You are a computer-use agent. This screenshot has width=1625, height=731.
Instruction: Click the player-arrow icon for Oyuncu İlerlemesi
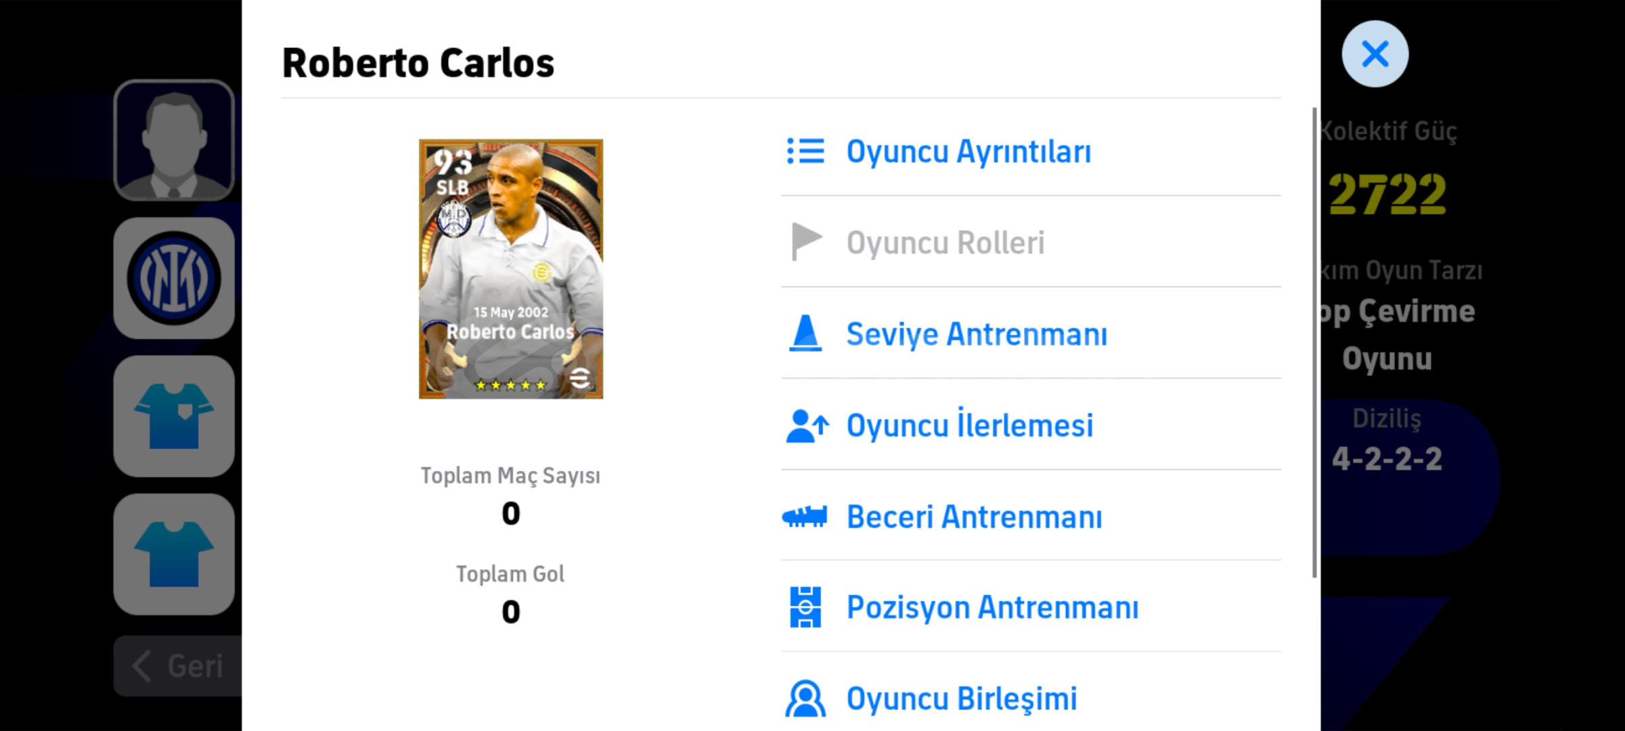(x=807, y=426)
